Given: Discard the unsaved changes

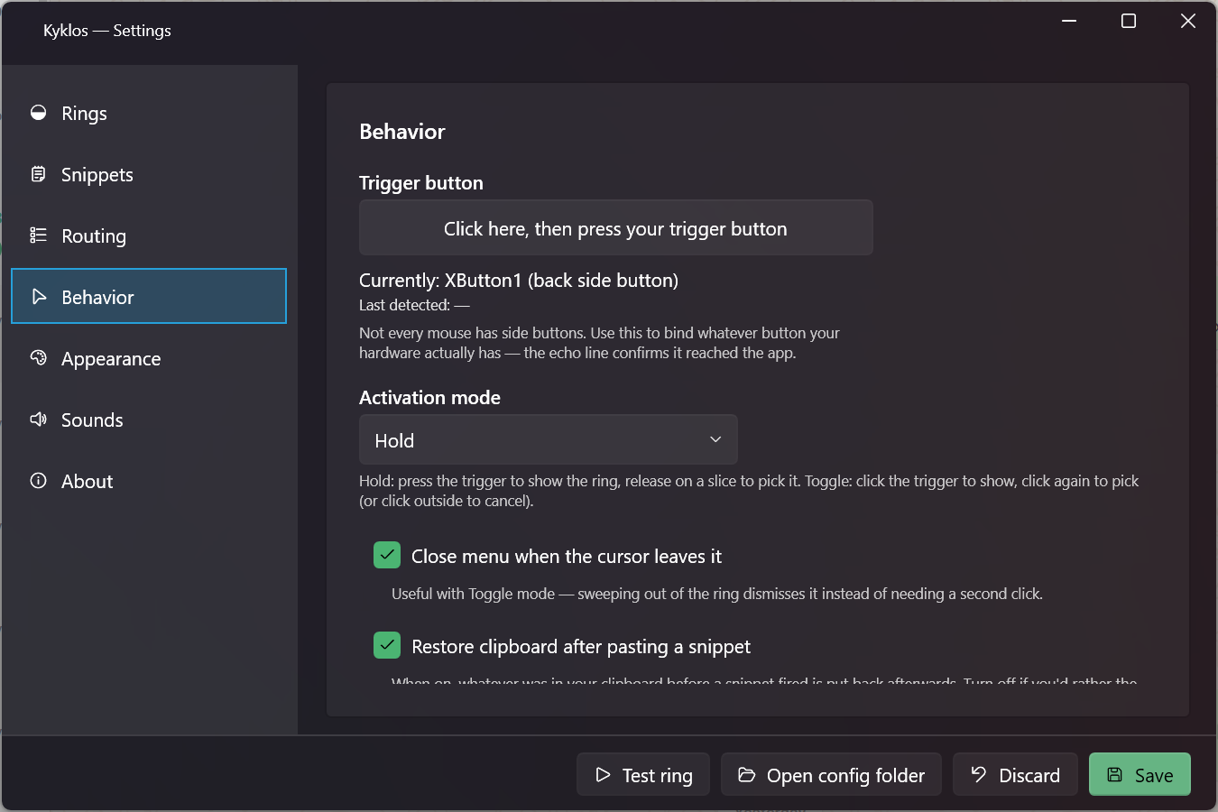Looking at the screenshot, I should 1015,775.
